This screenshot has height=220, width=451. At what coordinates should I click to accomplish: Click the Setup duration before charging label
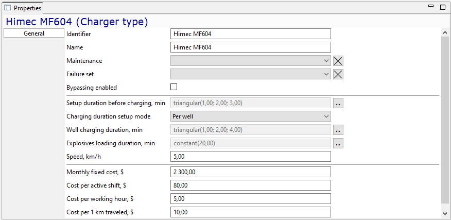116,103
